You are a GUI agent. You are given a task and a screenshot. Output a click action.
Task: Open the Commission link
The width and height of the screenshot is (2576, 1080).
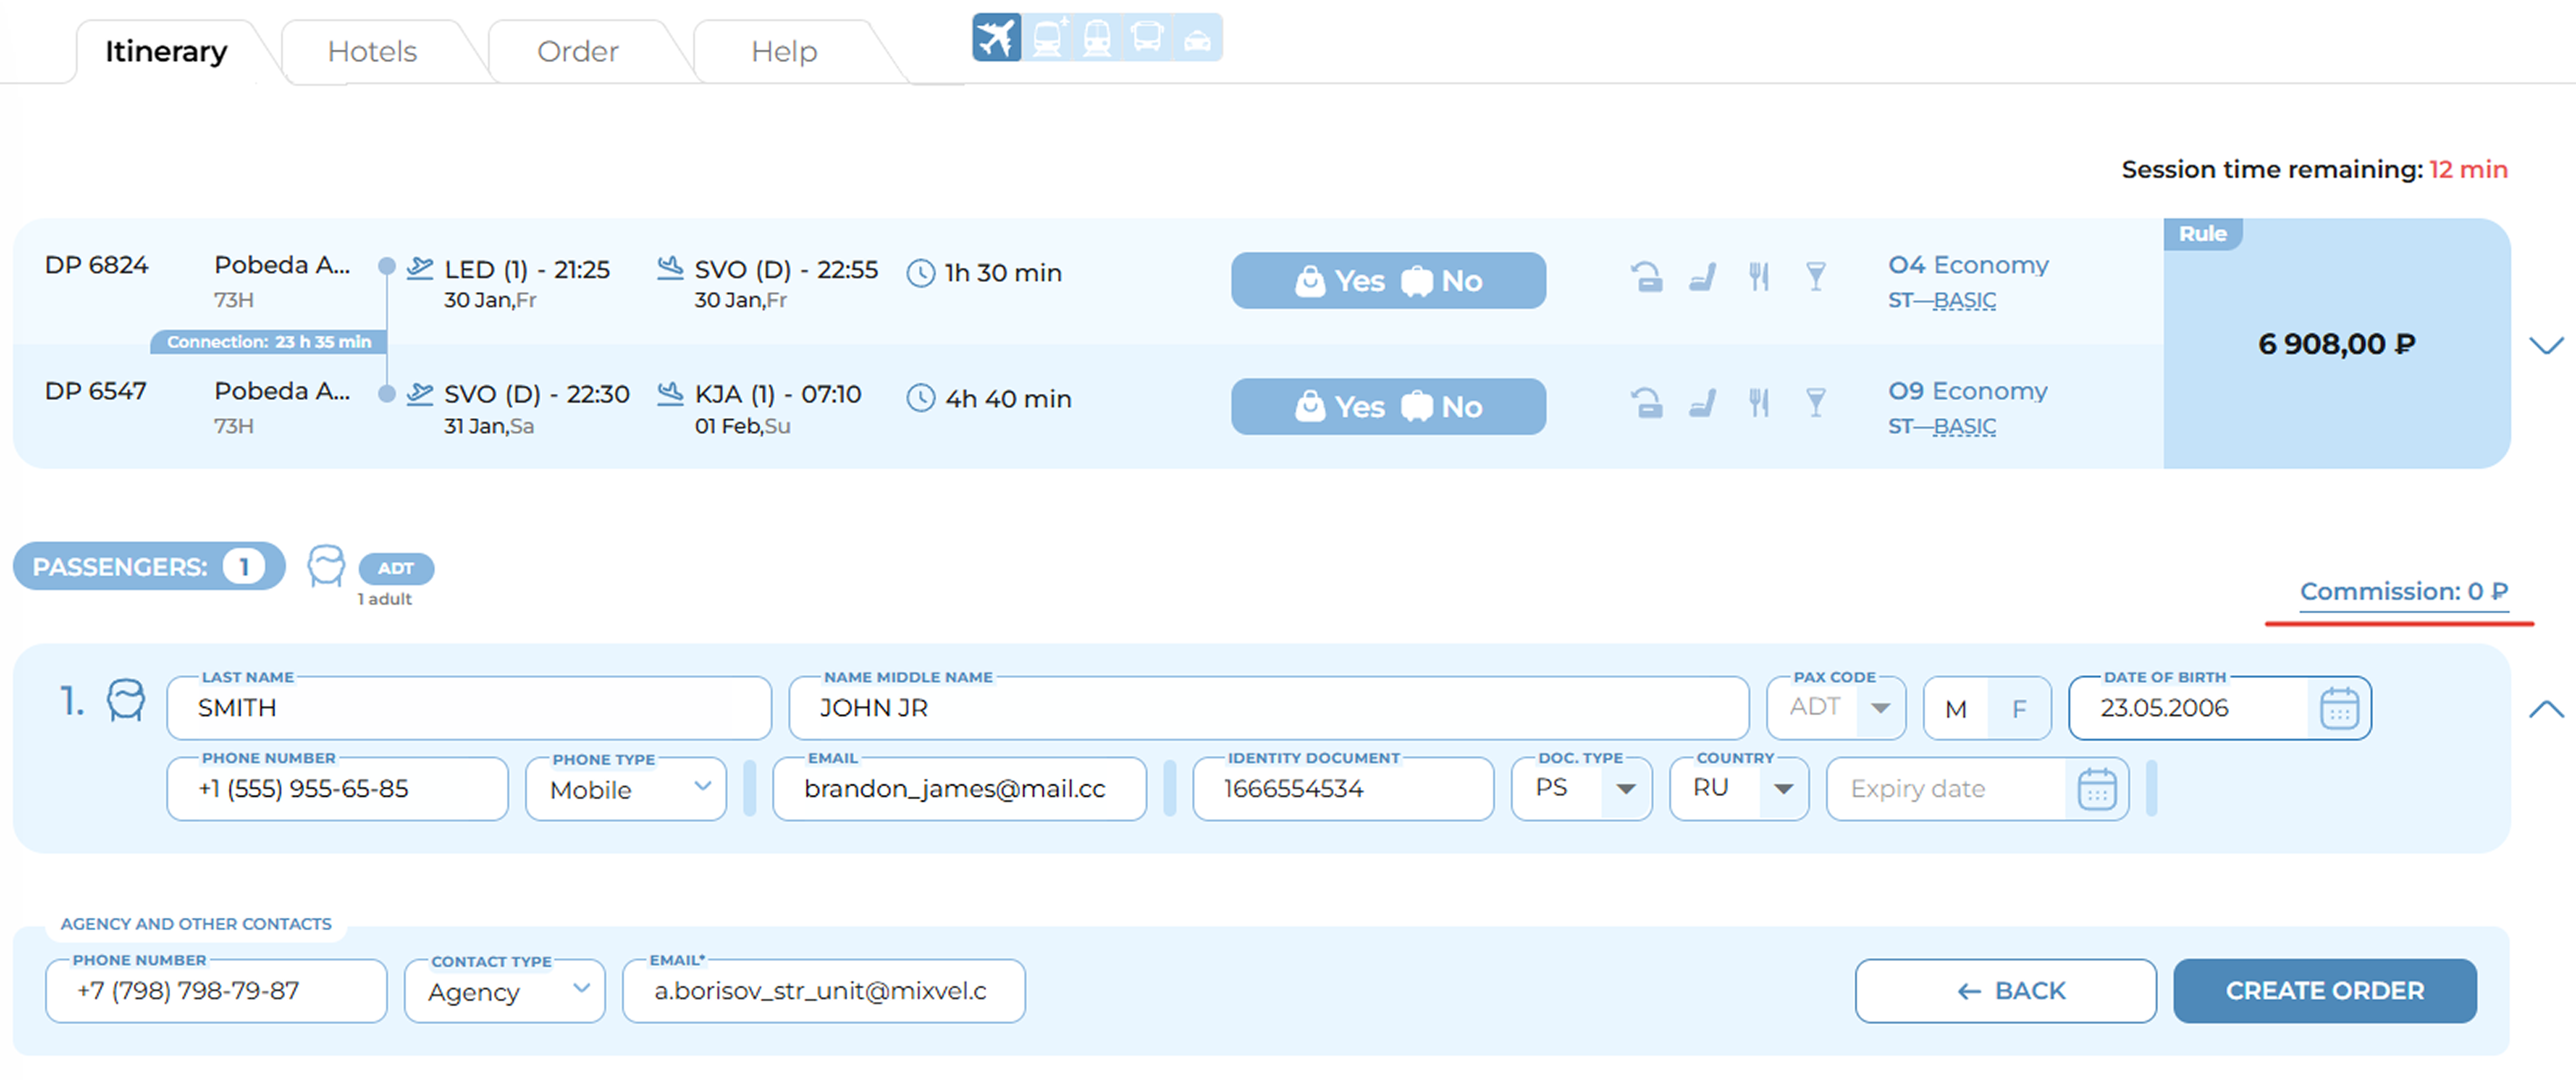point(2403,591)
